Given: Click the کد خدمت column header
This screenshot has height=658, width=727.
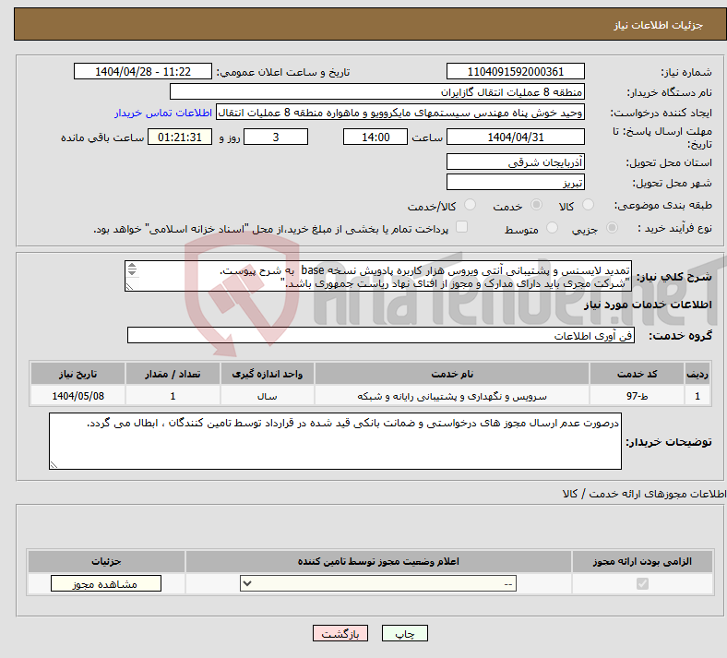Looking at the screenshot, I should pos(638,374).
